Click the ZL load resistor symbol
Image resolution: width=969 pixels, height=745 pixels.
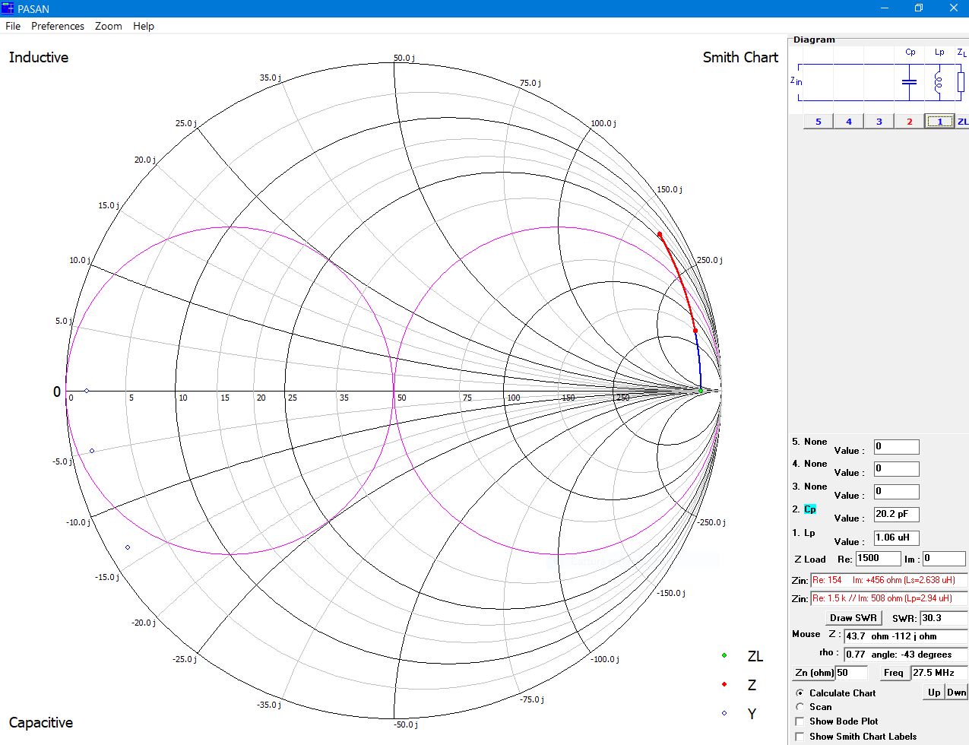point(961,81)
